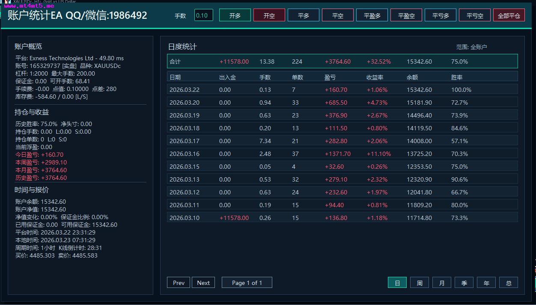This screenshot has height=305, width=536.
Task: Select the 总 total statistics tab
Action: 508,283
